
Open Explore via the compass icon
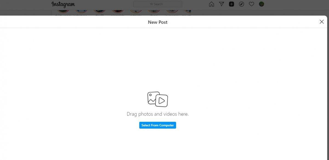241,4
